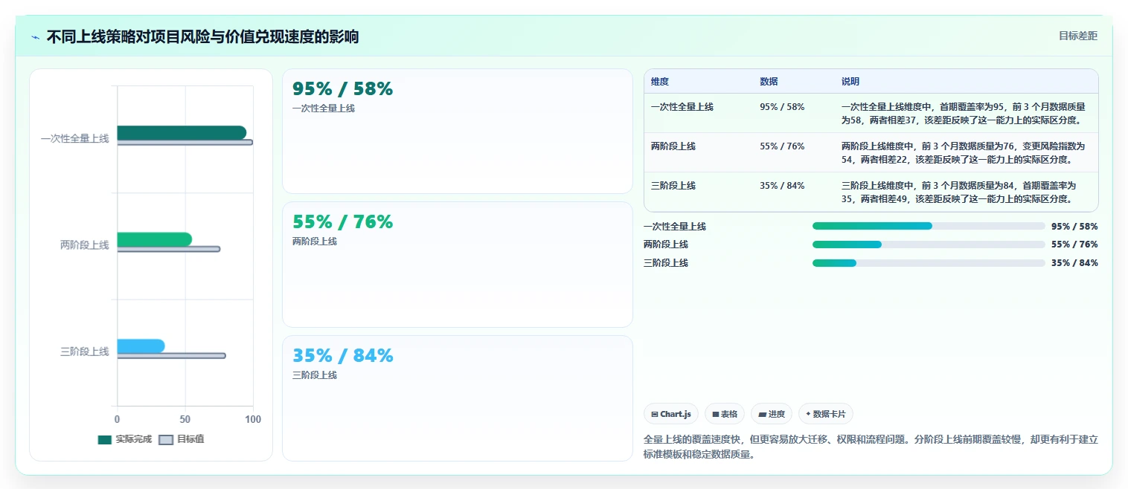Click the 35% / 84% table data cell
The height and width of the screenshot is (489, 1128).
782,186
